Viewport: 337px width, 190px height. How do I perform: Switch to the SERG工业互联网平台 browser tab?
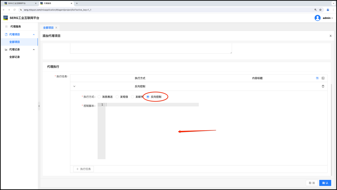click(x=19, y=3)
